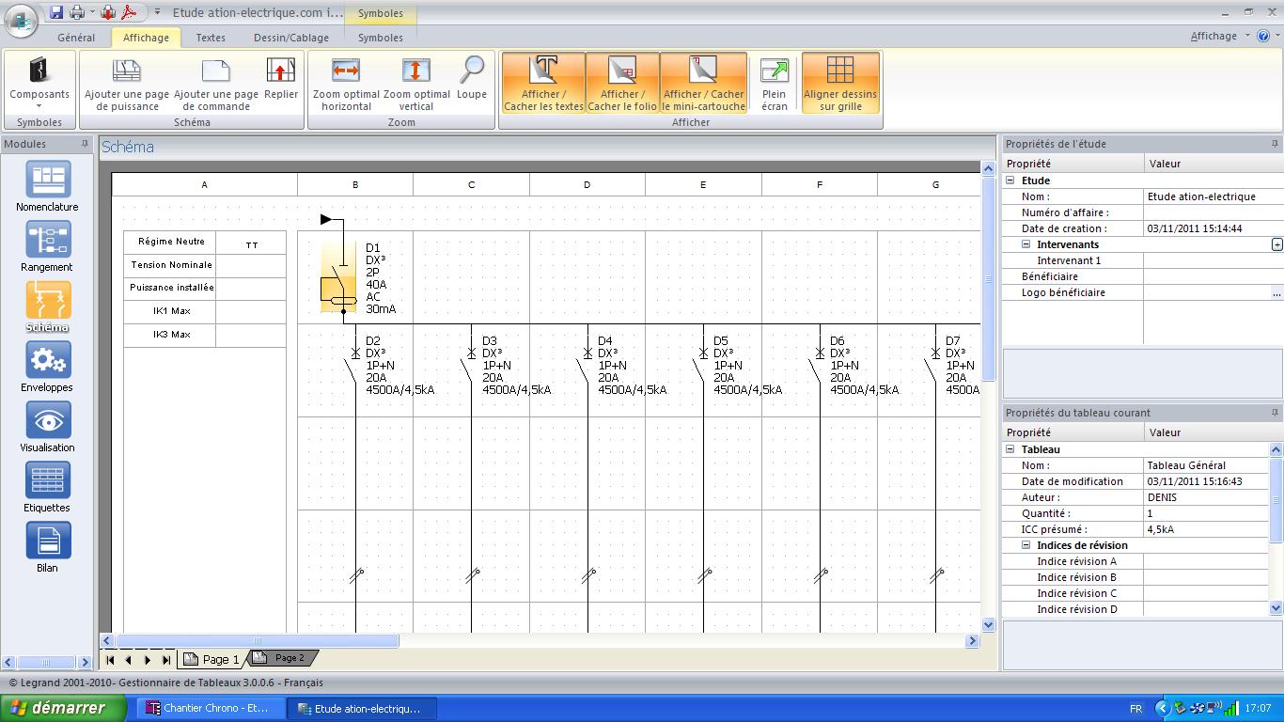Click the horizontal scrollbar of schema
The height and width of the screenshot is (722, 1284).
click(258, 641)
